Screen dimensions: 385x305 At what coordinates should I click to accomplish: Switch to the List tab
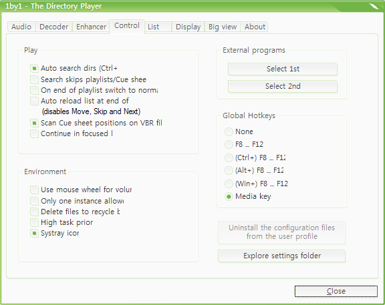click(158, 27)
